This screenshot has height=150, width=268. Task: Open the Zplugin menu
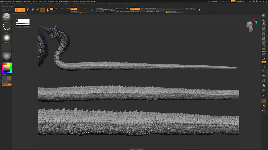tap(128, 4)
